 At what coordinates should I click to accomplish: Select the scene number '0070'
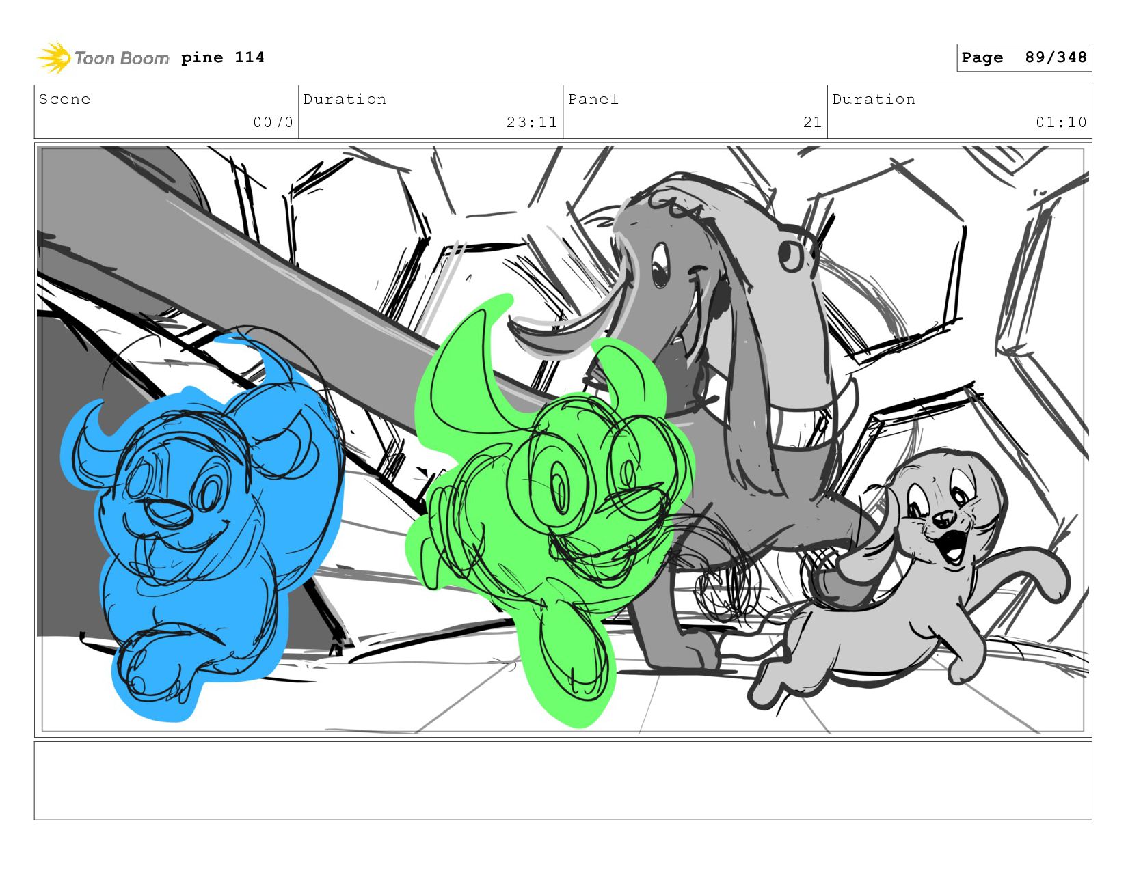coord(273,122)
